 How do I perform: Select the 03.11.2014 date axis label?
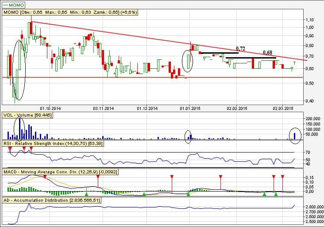pos(104,108)
